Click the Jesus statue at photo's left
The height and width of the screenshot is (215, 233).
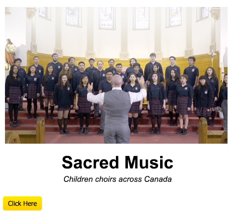tap(10, 52)
